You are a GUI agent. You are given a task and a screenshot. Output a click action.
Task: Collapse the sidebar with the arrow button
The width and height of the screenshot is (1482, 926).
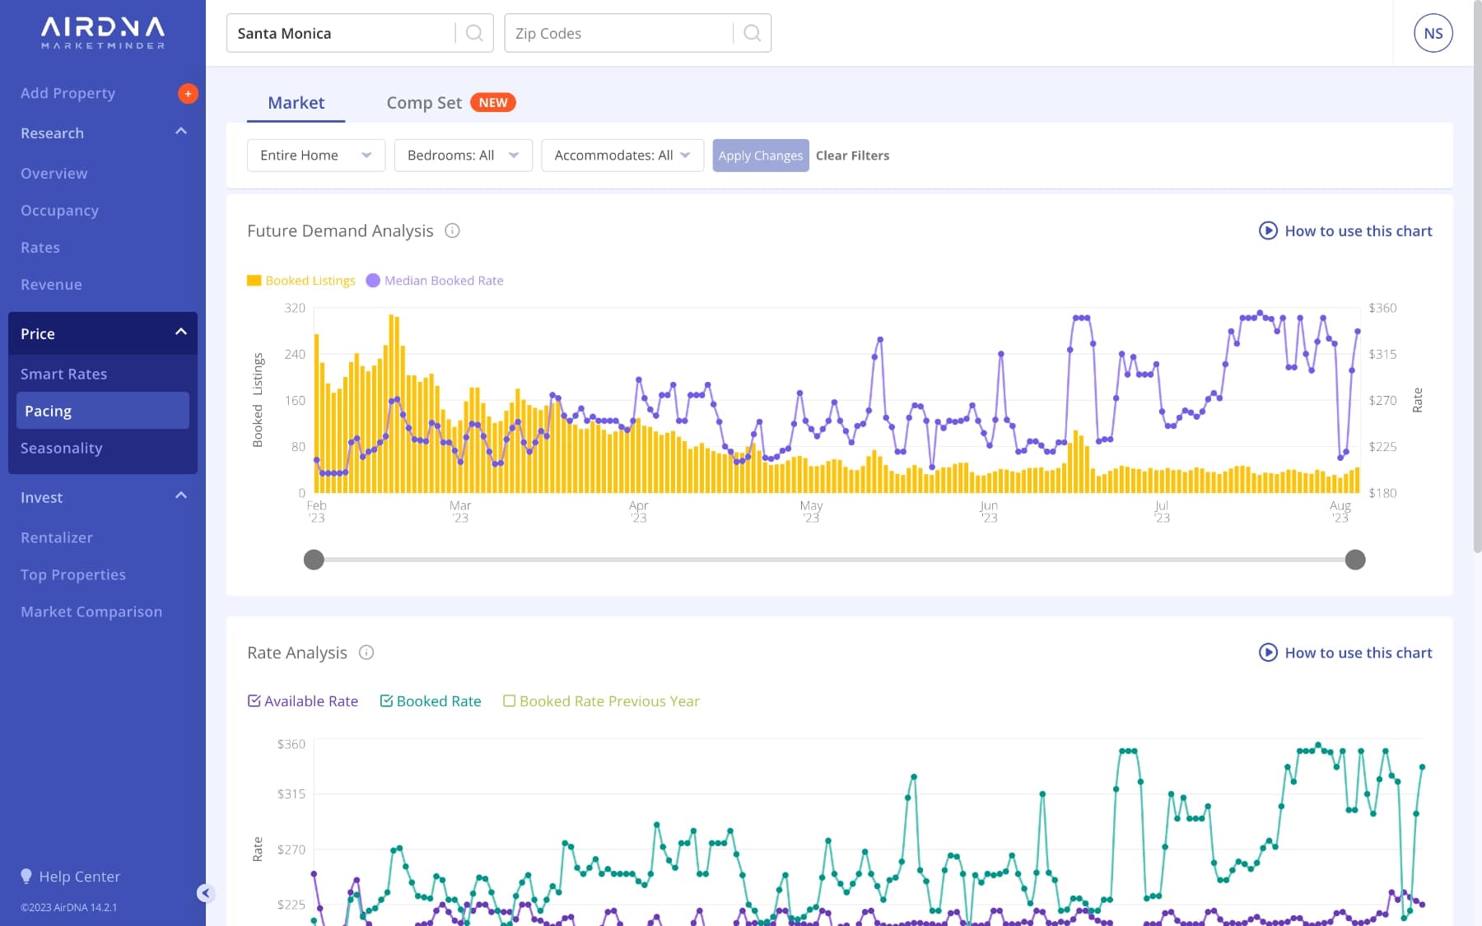pyautogui.click(x=206, y=893)
